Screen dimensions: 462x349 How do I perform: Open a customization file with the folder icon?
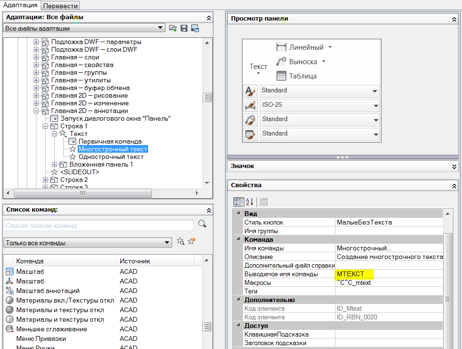tap(173, 28)
